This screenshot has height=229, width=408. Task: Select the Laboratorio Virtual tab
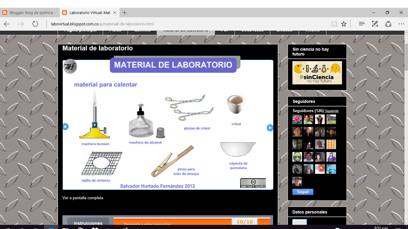coord(89,13)
